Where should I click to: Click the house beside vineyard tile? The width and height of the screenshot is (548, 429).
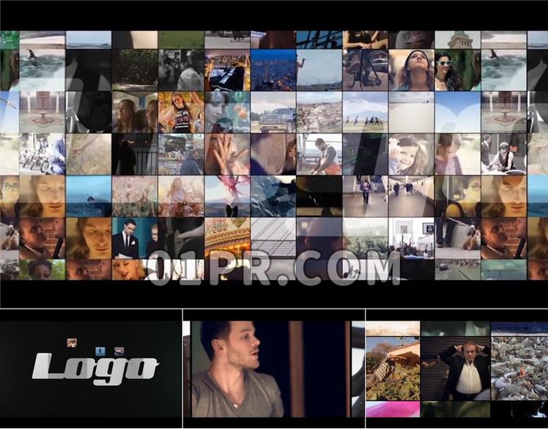pyautogui.click(x=393, y=369)
